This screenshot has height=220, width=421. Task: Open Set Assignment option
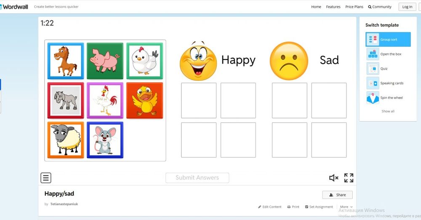coord(319,207)
